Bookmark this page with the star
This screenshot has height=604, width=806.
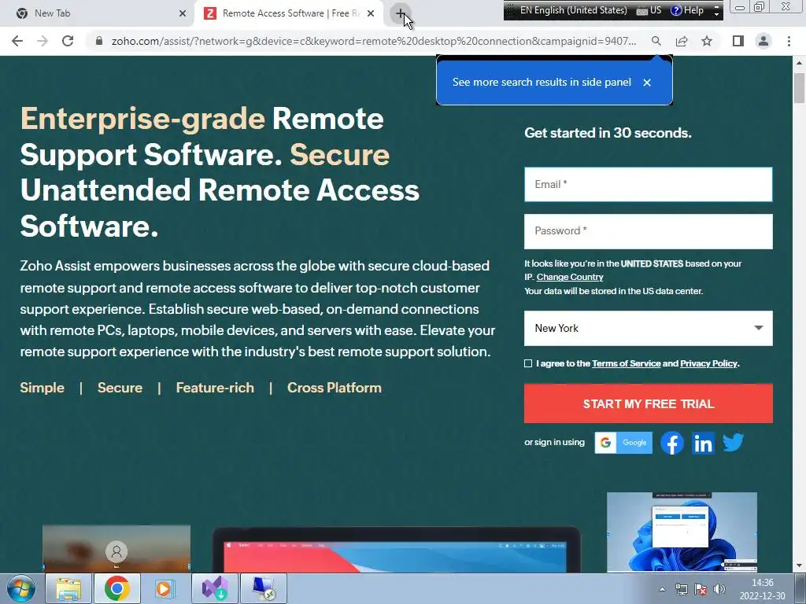[707, 41]
